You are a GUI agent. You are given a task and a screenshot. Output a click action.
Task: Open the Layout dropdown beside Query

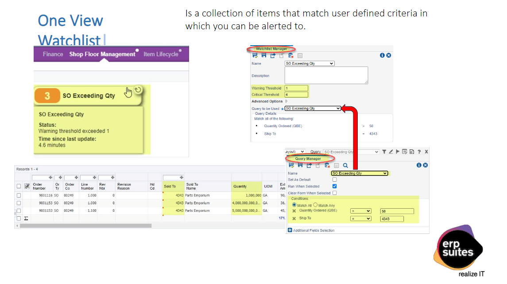click(294, 152)
